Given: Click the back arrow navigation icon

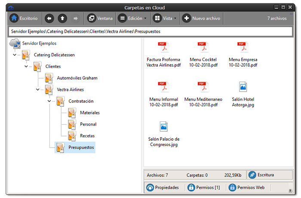Looking at the screenshot, I should click(x=49, y=19).
